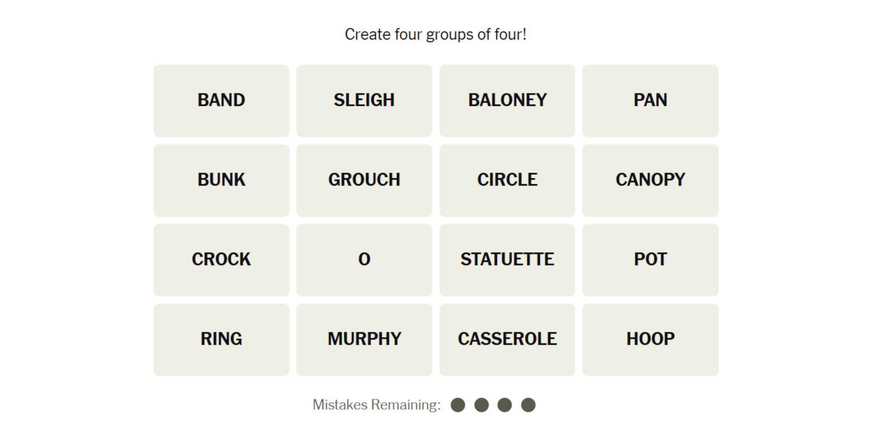
Task: Click the POT word tile
Action: tap(650, 260)
